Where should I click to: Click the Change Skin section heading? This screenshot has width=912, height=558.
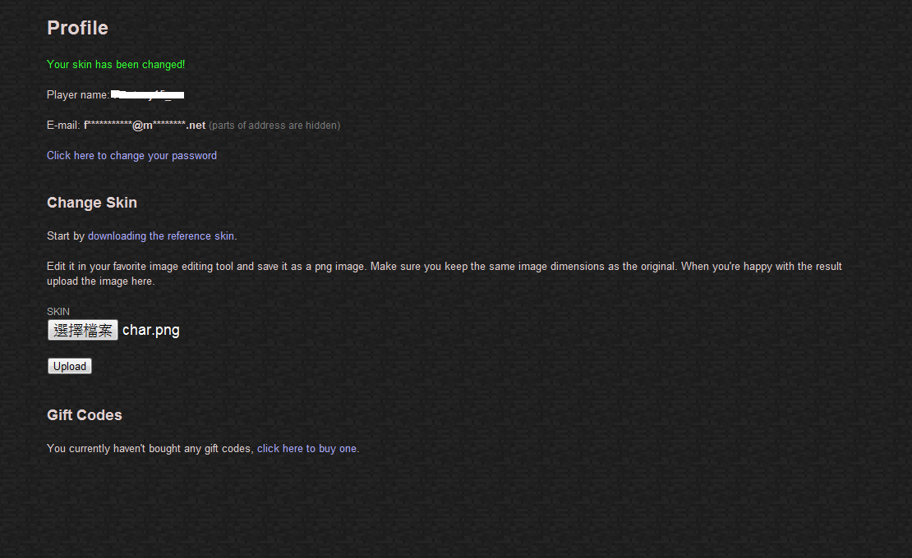(92, 203)
